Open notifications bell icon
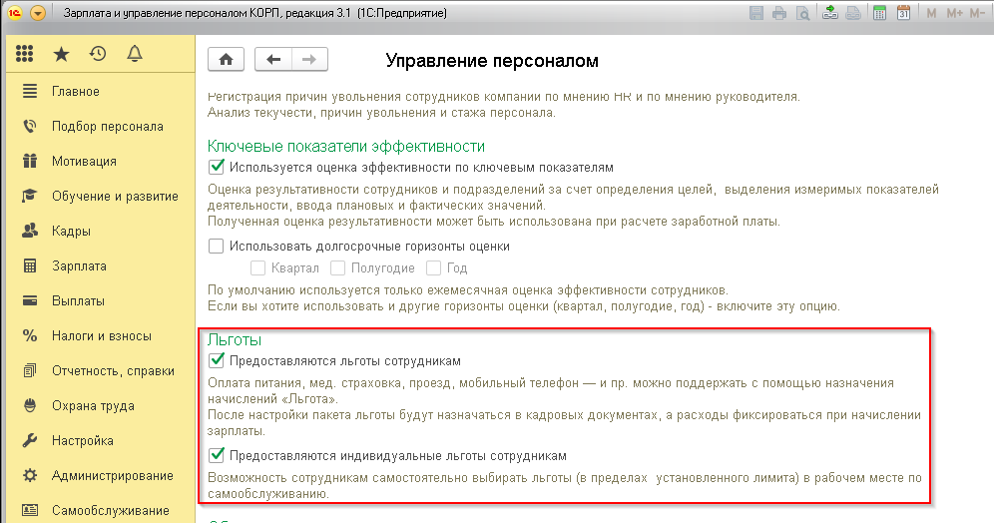The height and width of the screenshot is (523, 994). [x=135, y=54]
